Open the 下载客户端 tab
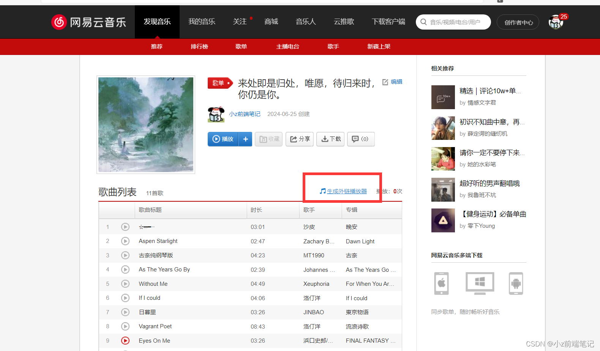 pyautogui.click(x=388, y=22)
